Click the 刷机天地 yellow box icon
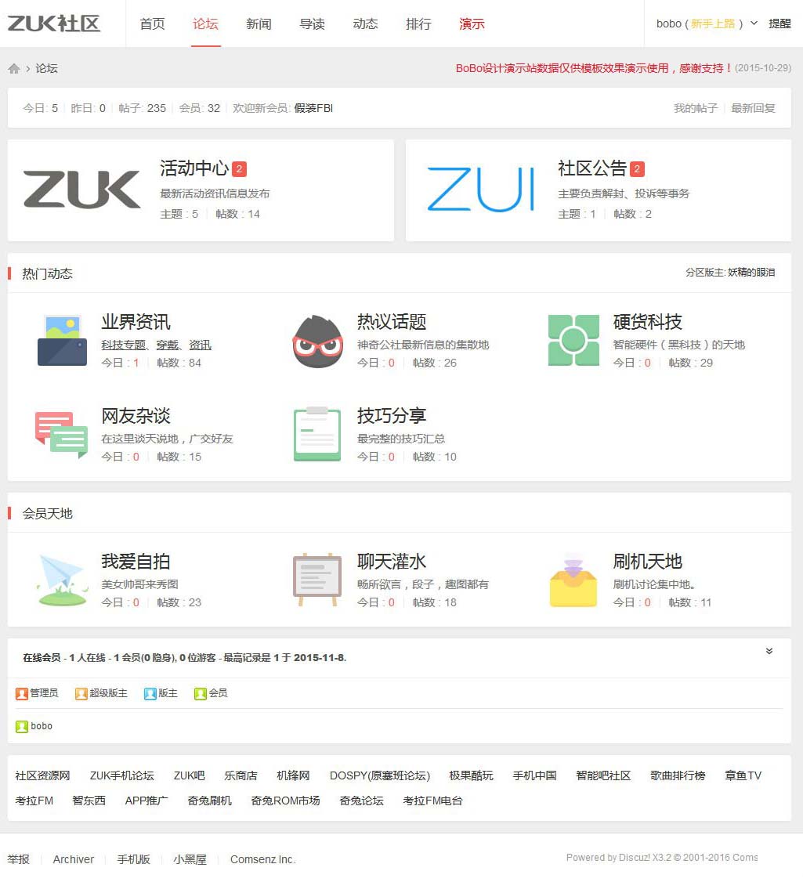 573,580
